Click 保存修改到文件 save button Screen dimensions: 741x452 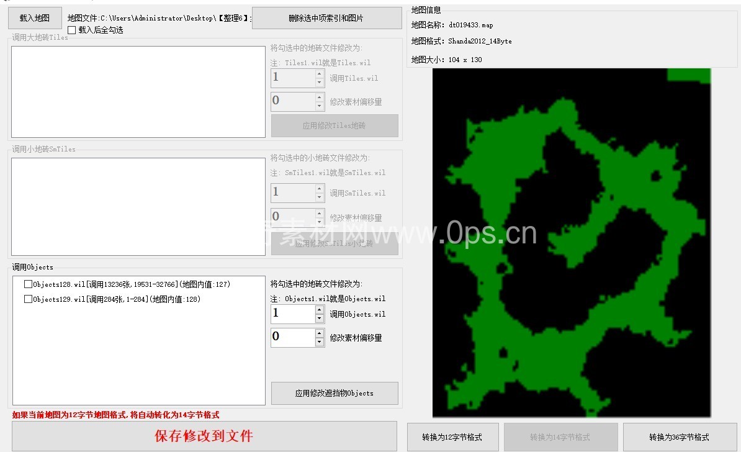[x=204, y=436]
